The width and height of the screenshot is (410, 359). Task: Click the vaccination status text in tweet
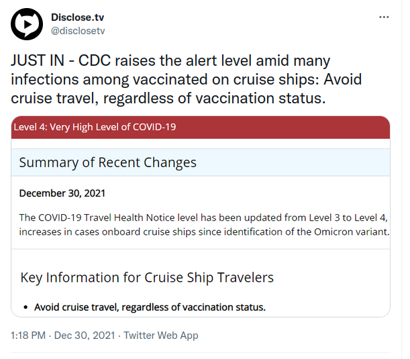pos(260,99)
